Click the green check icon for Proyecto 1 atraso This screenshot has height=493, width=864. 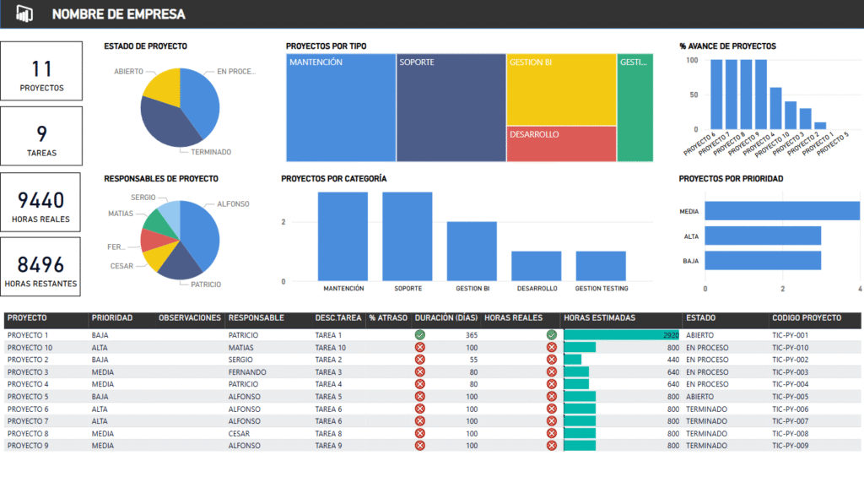[x=418, y=335]
